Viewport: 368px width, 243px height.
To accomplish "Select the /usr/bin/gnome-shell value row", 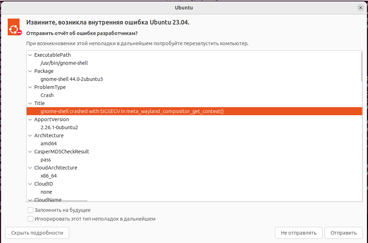I will [x=64, y=63].
